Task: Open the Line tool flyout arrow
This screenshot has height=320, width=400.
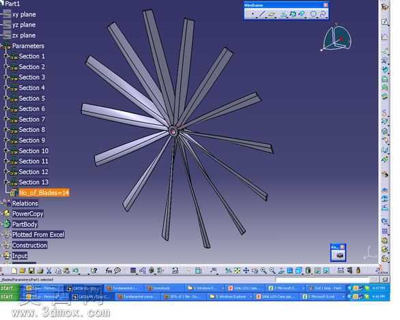Action: [x=266, y=18]
